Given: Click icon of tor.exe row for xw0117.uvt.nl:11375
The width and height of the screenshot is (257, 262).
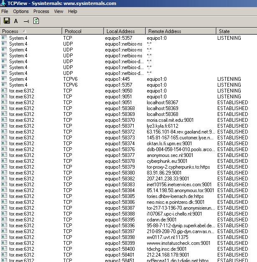Looking at the screenshot, I should pyautogui.click(x=4, y=237).
